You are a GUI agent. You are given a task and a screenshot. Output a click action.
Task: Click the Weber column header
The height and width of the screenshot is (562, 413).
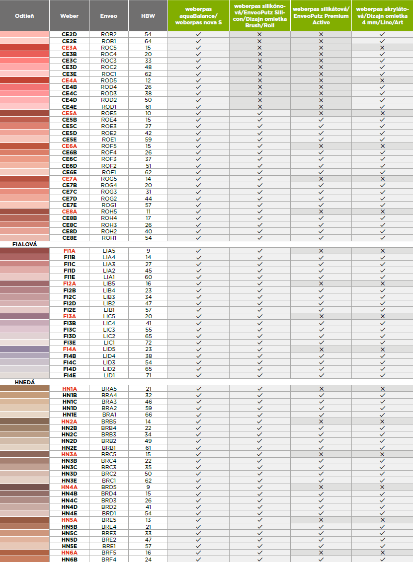[x=69, y=16]
